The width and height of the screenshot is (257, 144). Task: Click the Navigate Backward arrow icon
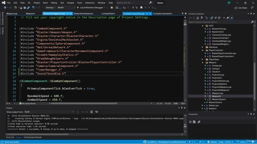click(5, 8)
